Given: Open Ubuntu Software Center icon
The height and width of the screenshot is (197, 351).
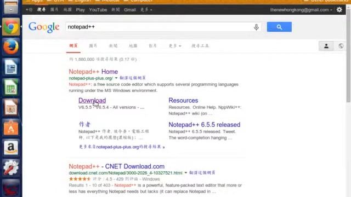Looking at the screenshot, I should click(x=11, y=128).
